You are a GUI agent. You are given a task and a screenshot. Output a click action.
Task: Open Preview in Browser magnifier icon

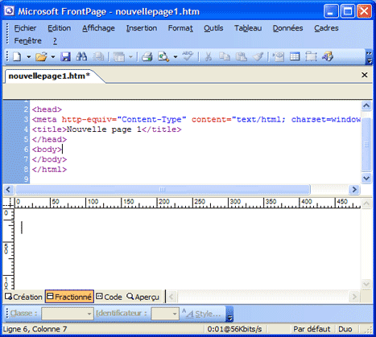pos(163,57)
